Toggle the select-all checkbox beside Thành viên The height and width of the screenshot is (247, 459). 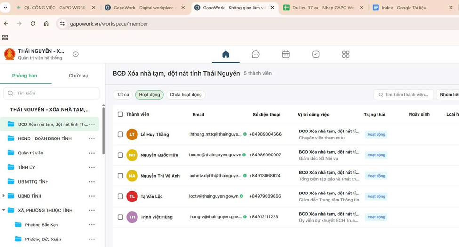[x=120, y=114]
